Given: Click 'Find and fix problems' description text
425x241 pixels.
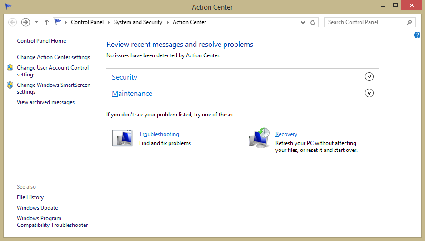Looking at the screenshot, I should (165, 143).
